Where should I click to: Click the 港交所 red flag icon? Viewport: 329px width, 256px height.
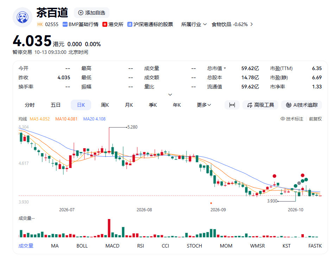[x=105, y=24]
